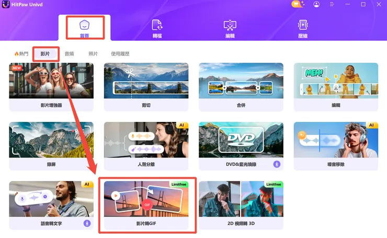Click the 2D 視頻轉 3D label text
Viewport: 387px width, 238px height.
pos(241,223)
